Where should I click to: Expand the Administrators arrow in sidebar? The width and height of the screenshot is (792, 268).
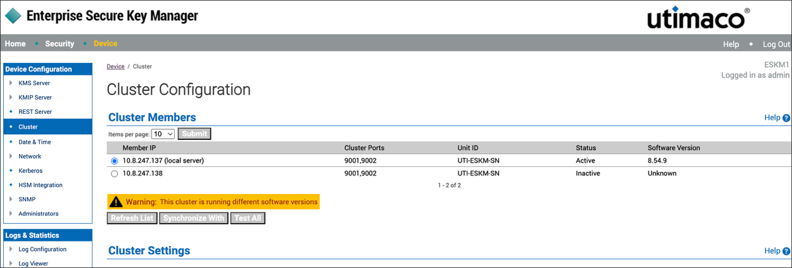[11, 213]
